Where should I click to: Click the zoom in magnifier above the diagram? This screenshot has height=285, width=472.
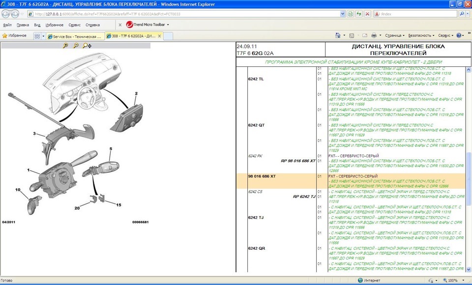[x=65, y=46]
